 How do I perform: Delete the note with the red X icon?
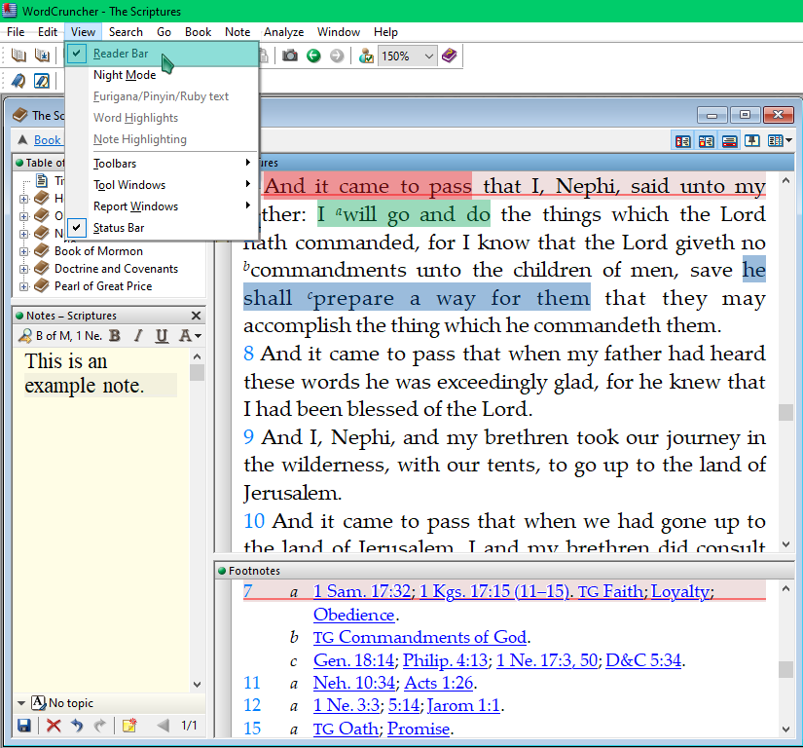coord(54,726)
